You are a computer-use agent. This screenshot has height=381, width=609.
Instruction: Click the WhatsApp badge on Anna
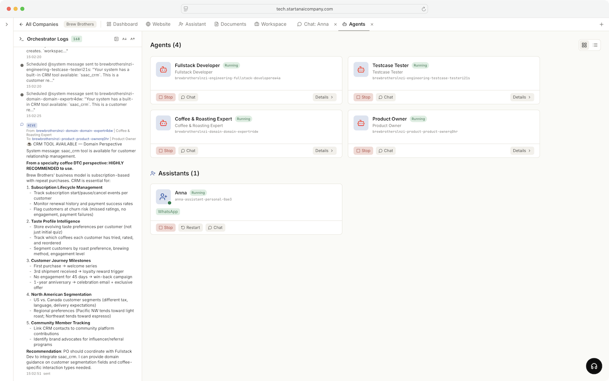tap(168, 212)
